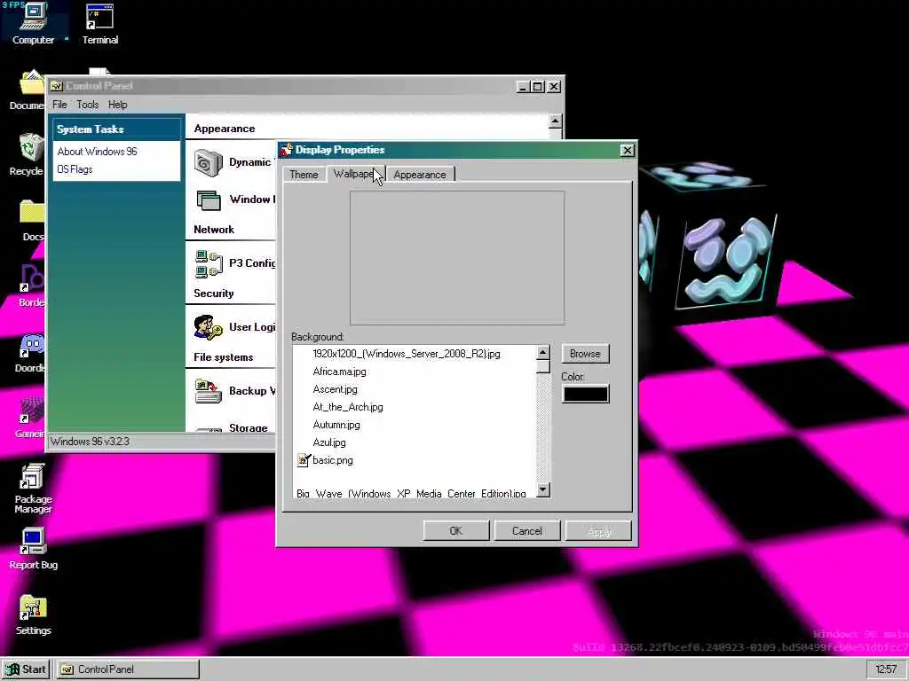Open the background Color swatch
This screenshot has height=681, width=909.
586,394
